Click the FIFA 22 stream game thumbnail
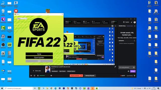 (x=48, y=69)
